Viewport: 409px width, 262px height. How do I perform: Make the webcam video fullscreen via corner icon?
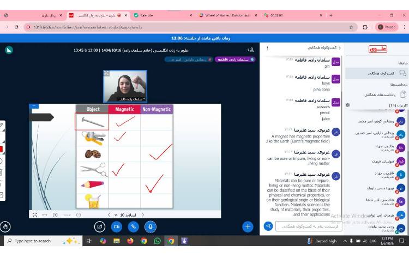coord(106,73)
